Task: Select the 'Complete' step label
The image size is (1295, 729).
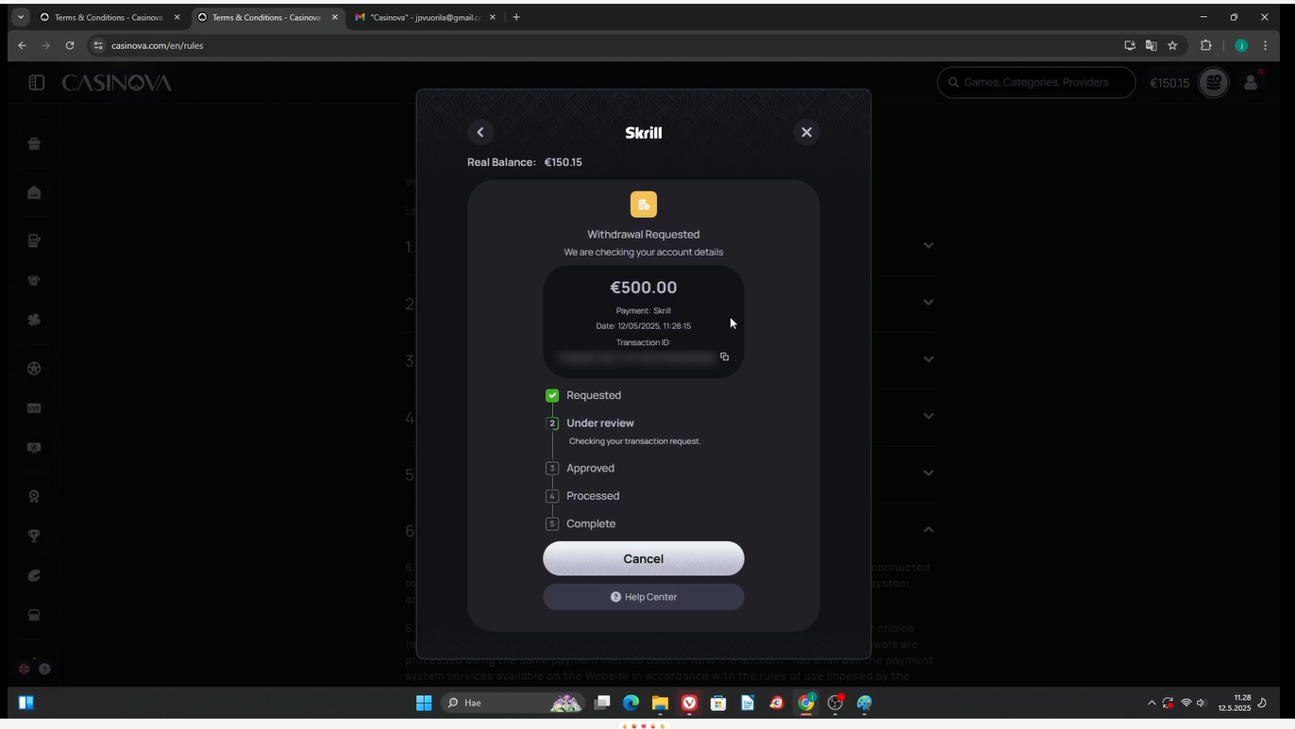Action: (591, 523)
